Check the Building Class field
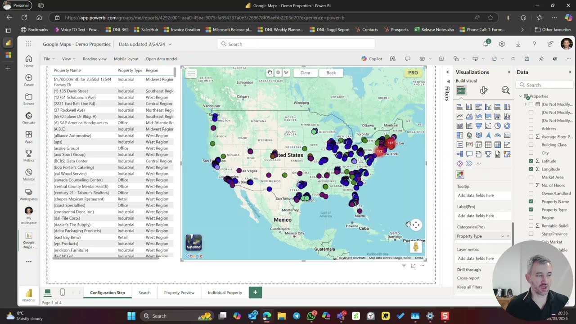 pos(531,145)
